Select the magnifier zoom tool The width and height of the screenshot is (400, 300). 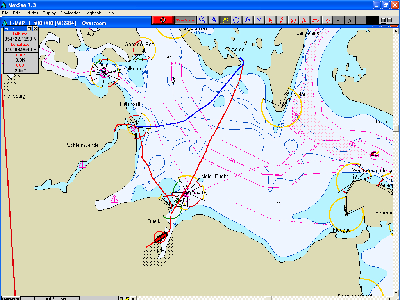point(202,20)
